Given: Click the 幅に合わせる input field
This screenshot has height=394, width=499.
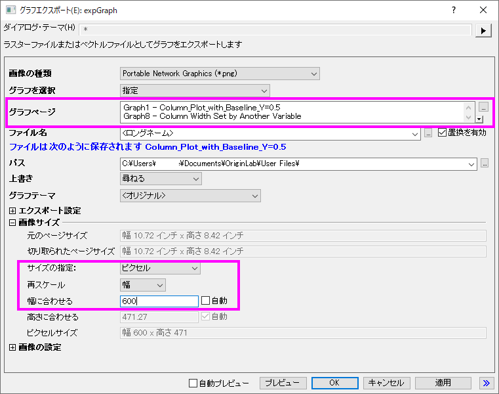Looking at the screenshot, I should (159, 301).
